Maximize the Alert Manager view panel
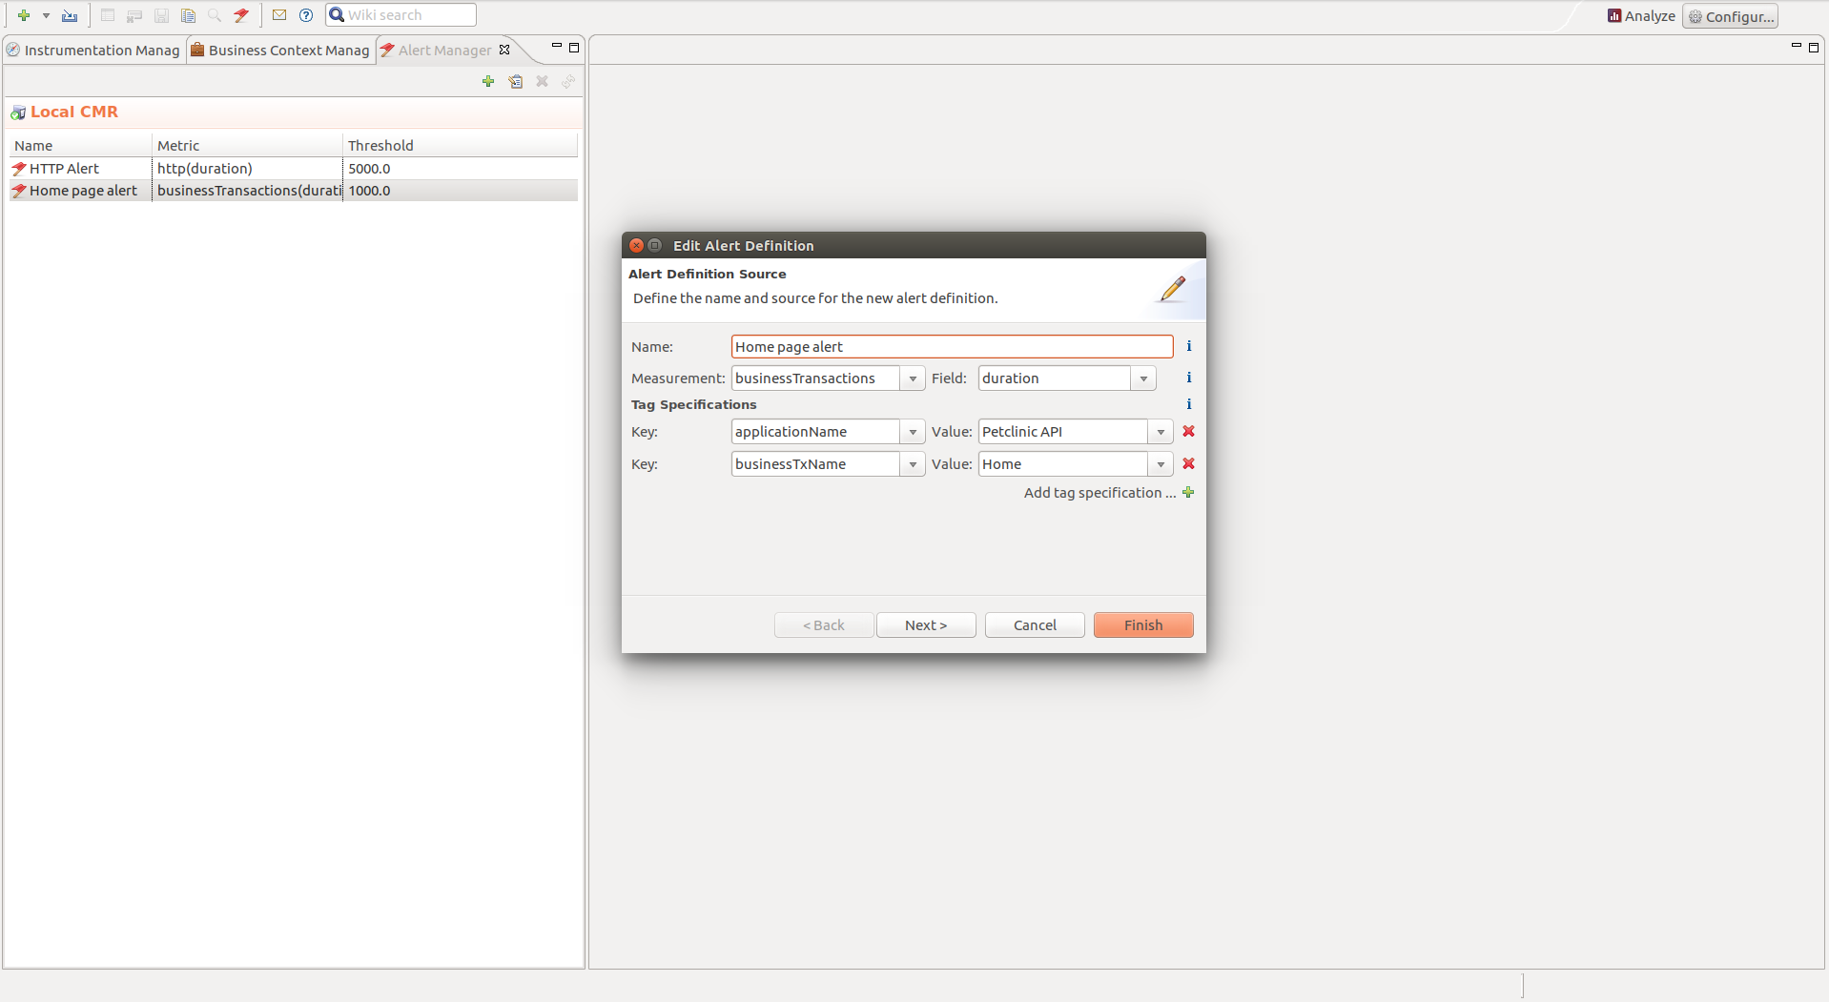1829x1002 pixels. click(574, 47)
